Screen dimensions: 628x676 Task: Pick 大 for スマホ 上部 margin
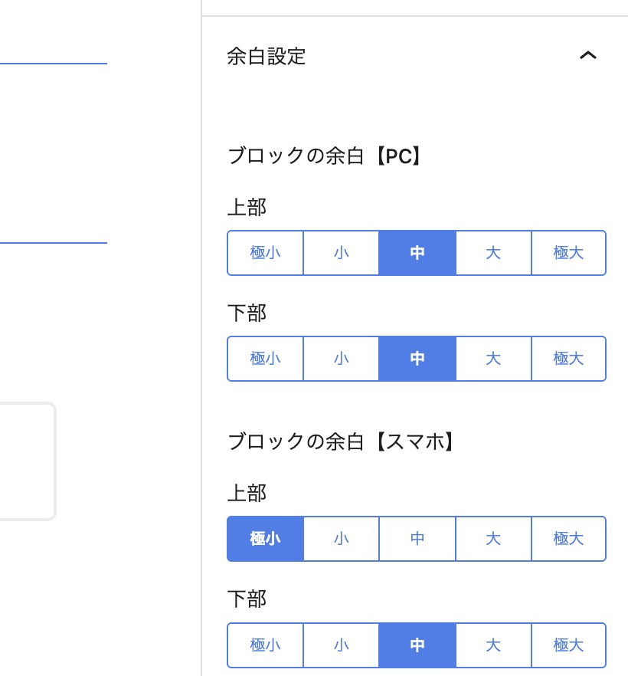(493, 539)
